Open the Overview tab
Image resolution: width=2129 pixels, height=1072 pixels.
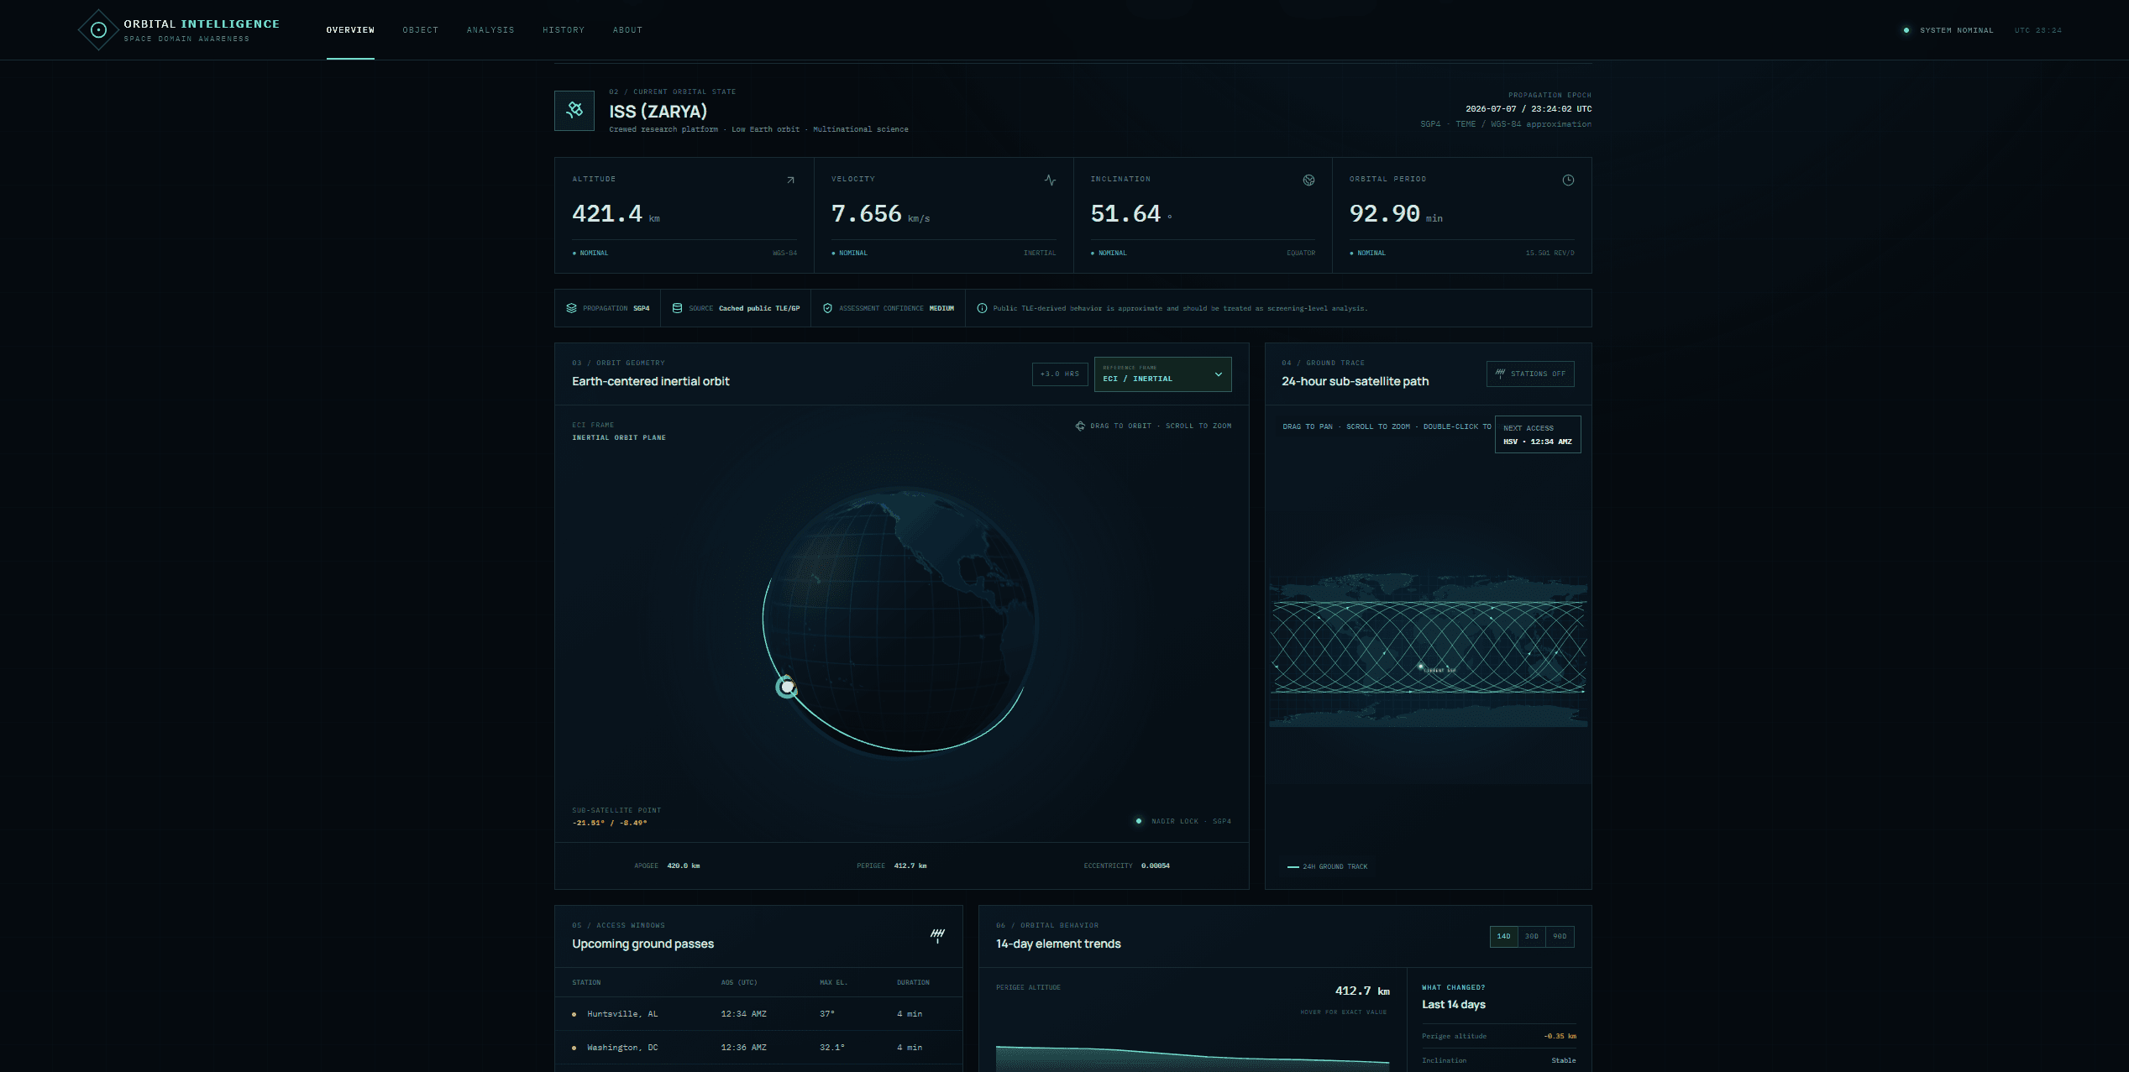click(350, 30)
